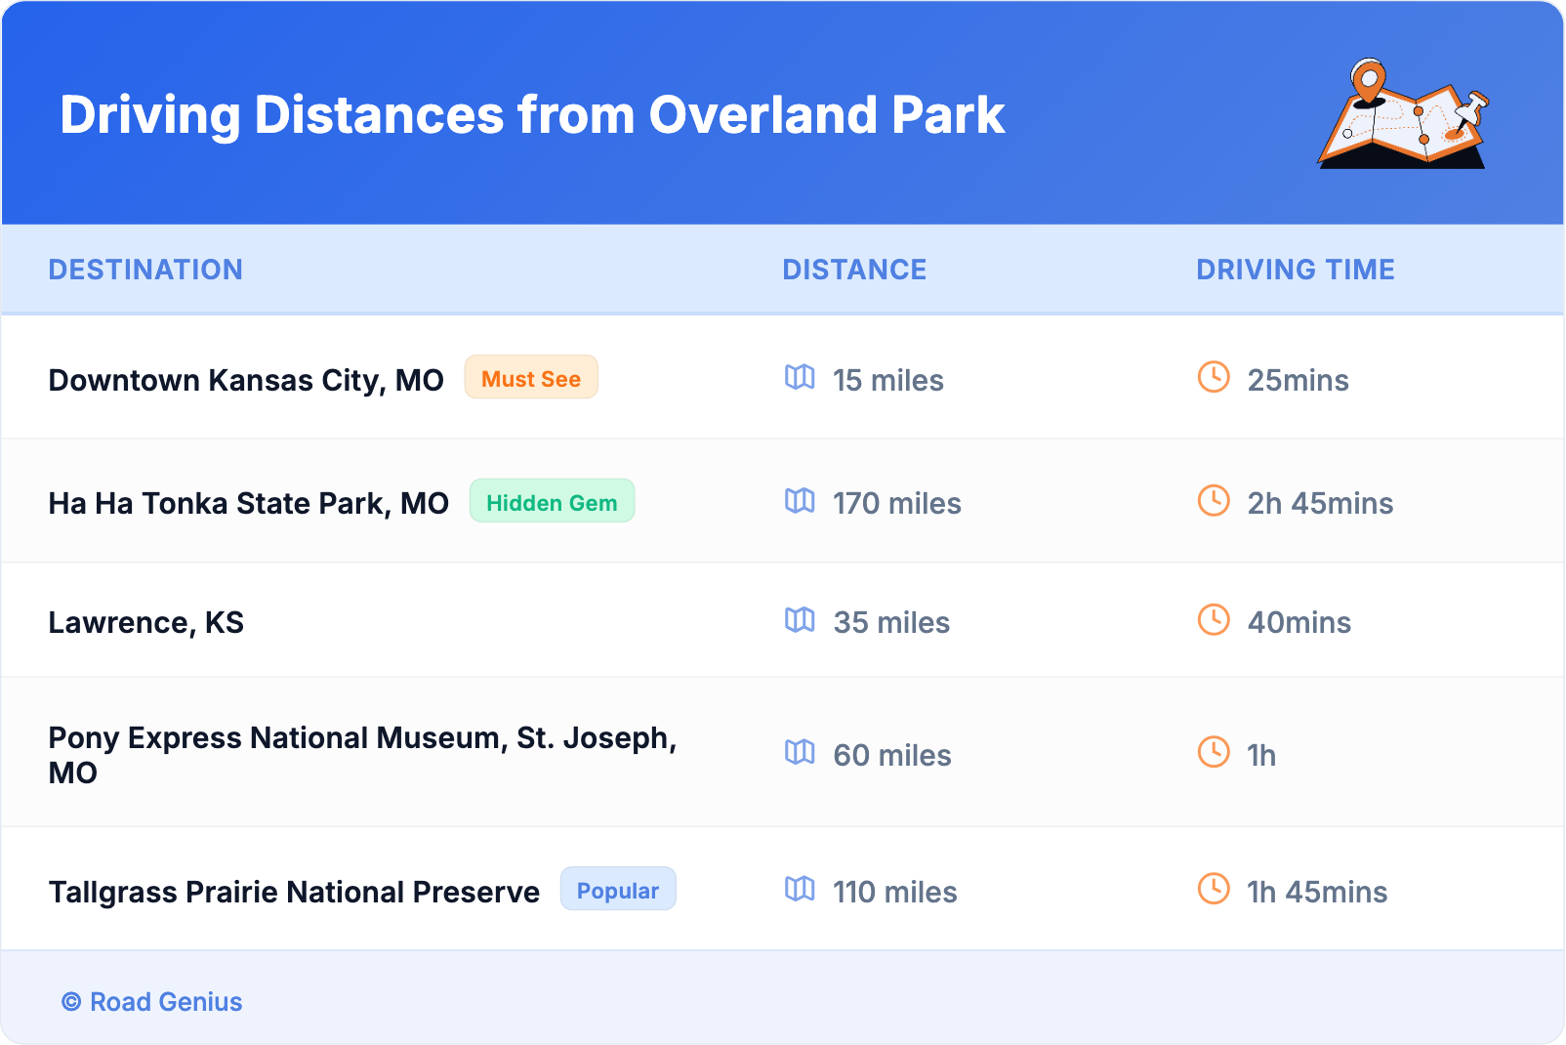Click the Distance column header
The image size is (1566, 1045).
pyautogui.click(x=854, y=270)
